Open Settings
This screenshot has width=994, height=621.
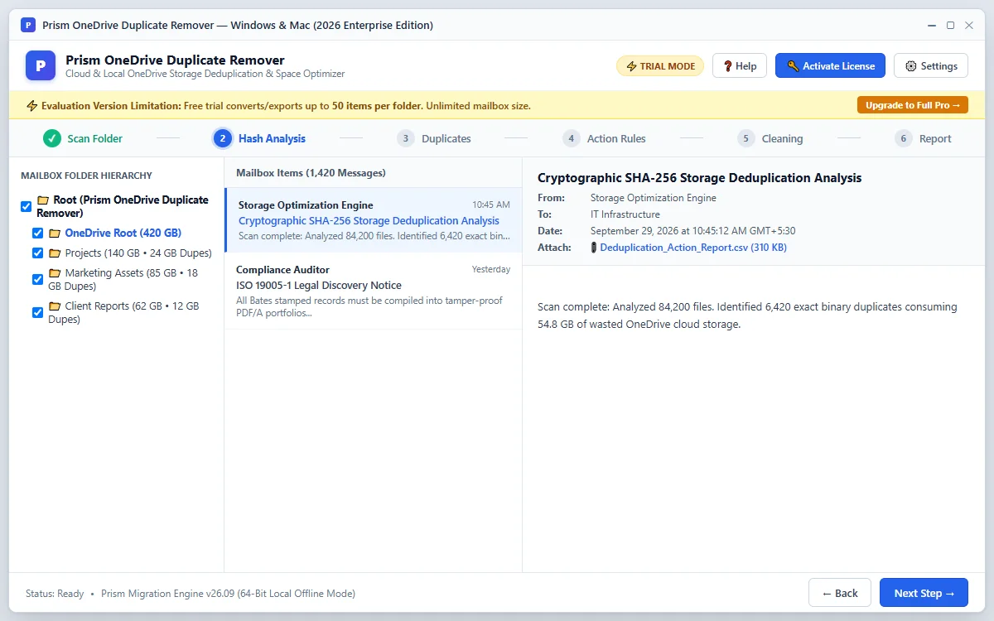[931, 66]
